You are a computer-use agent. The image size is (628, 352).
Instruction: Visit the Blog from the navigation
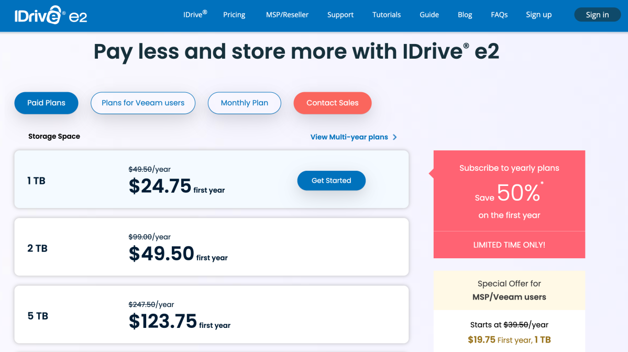[465, 15]
